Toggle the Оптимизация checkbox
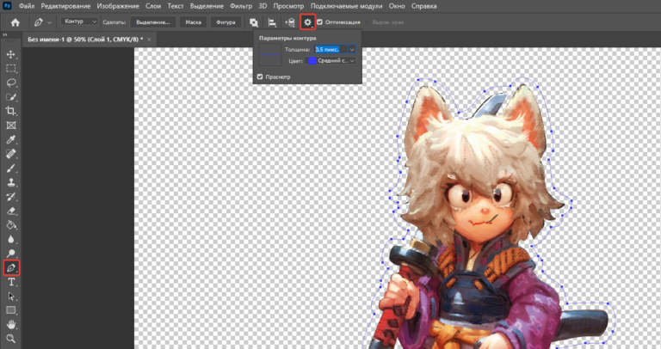Viewport: 661px width, 349px height. 321,21
